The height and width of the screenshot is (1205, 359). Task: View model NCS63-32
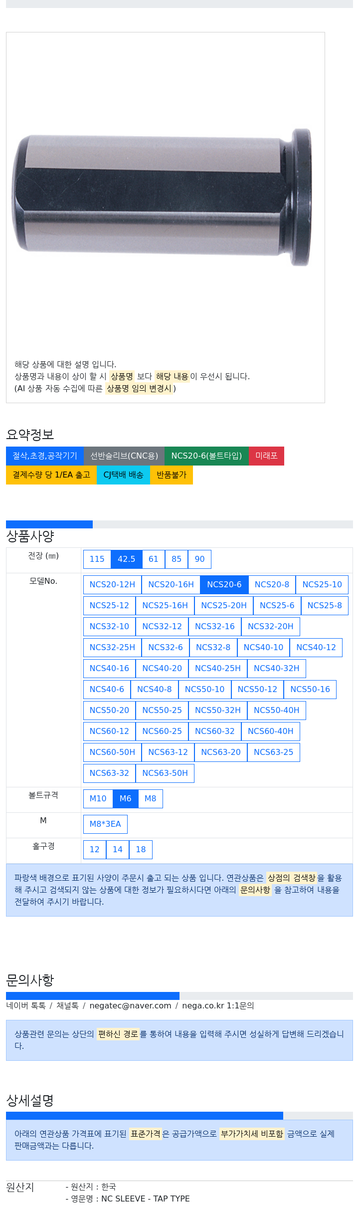click(110, 773)
